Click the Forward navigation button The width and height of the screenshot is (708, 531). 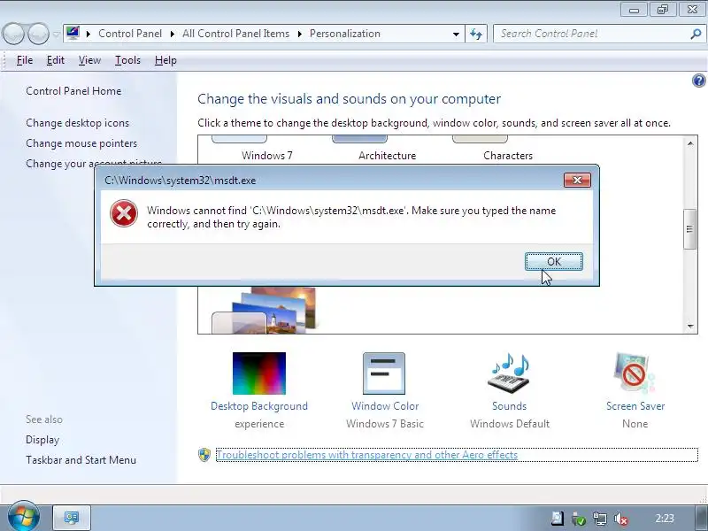coord(38,34)
